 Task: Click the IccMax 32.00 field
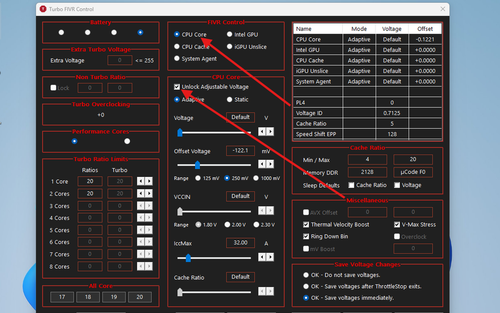click(240, 243)
